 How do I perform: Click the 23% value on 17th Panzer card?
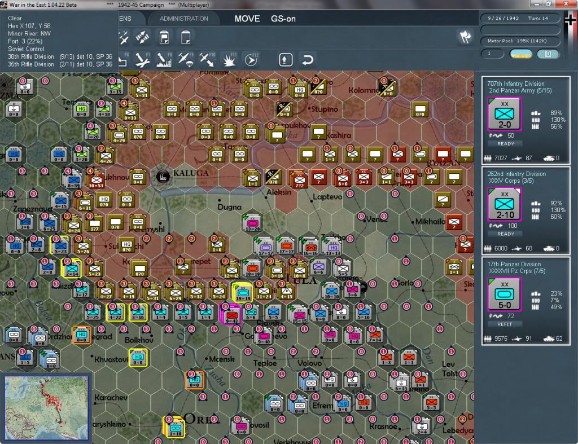[x=556, y=294]
